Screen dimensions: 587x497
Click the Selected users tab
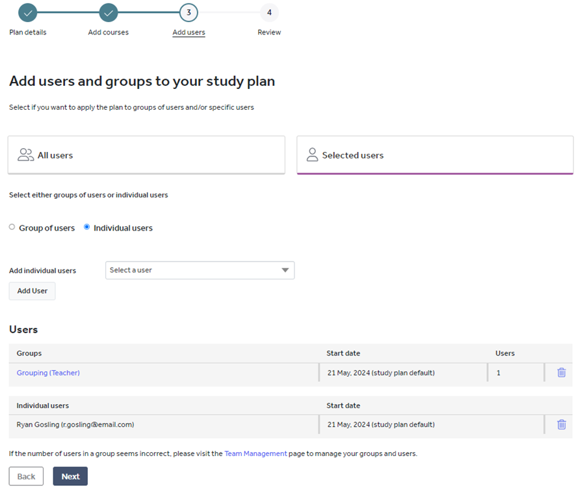(434, 155)
